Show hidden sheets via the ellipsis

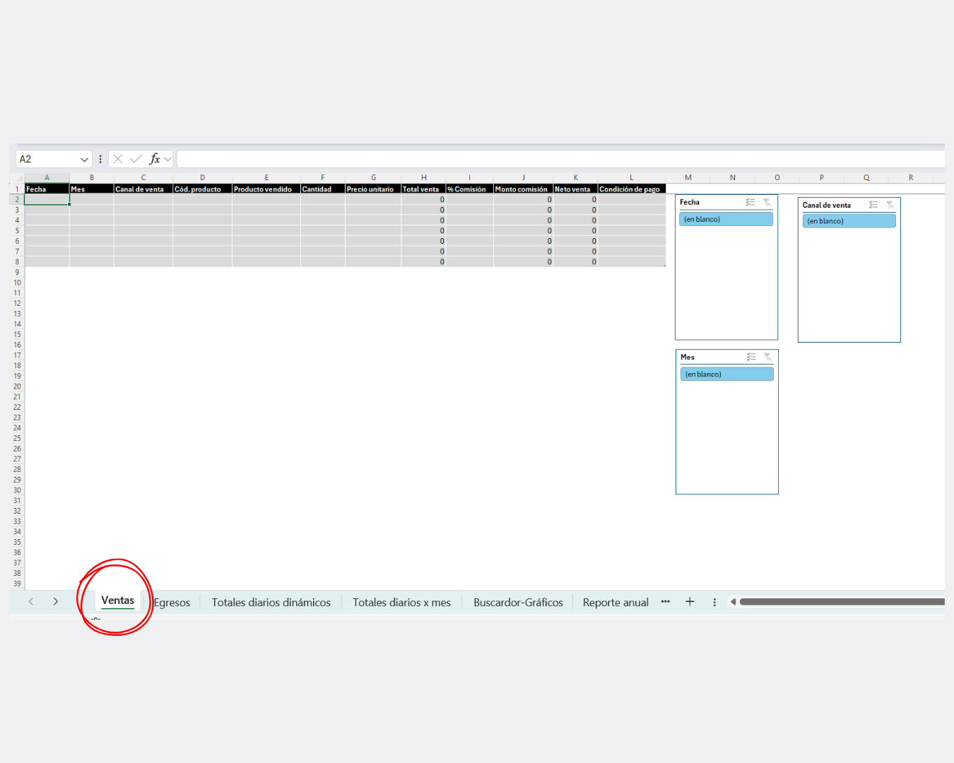pyautogui.click(x=665, y=602)
